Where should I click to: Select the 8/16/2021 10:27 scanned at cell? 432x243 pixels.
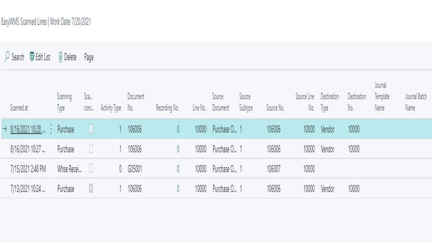(x=28, y=149)
